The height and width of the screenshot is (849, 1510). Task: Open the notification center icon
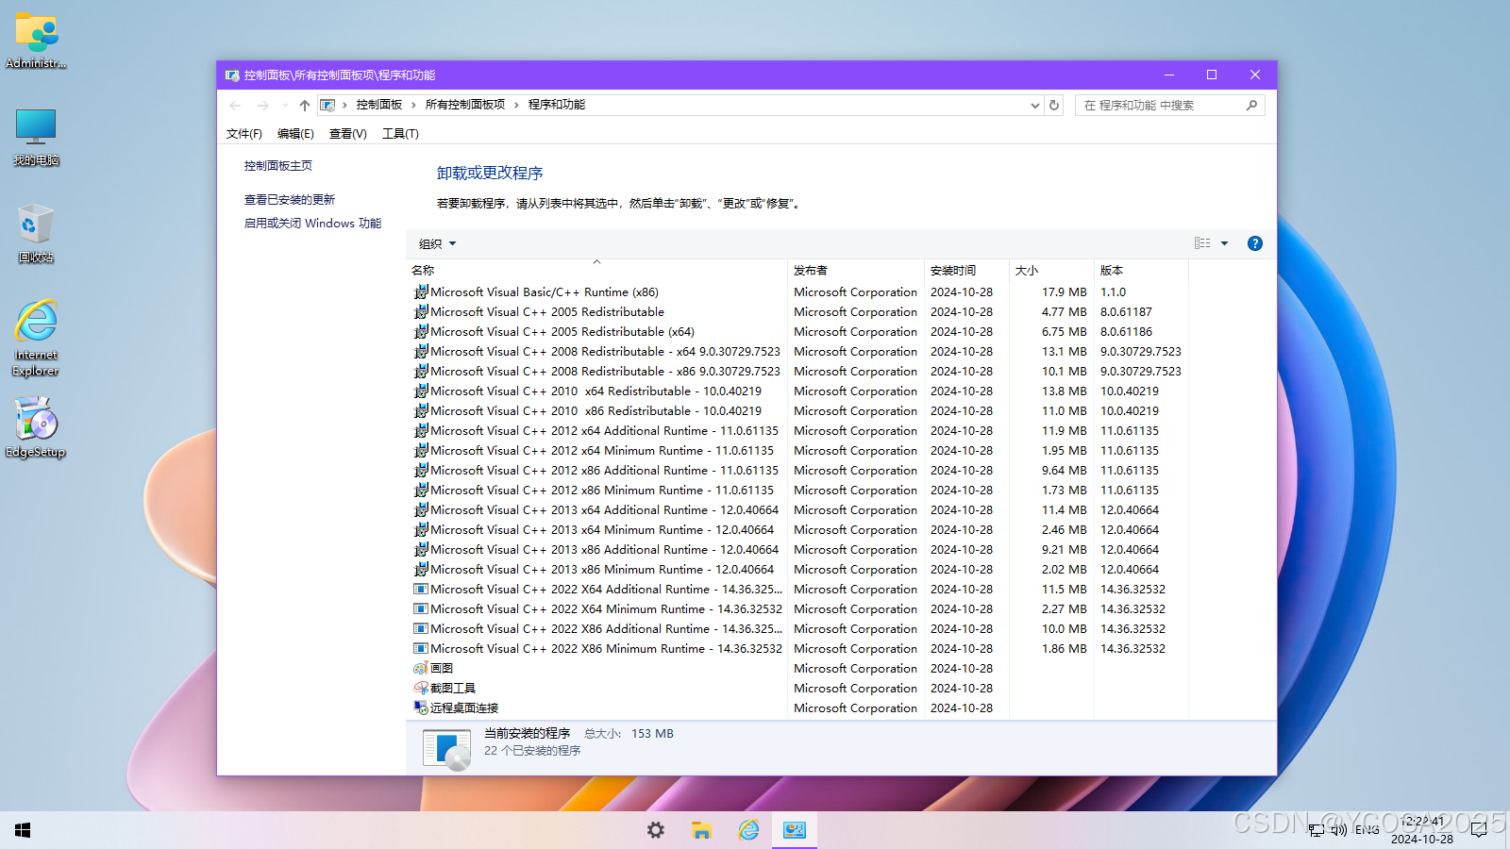1479,830
